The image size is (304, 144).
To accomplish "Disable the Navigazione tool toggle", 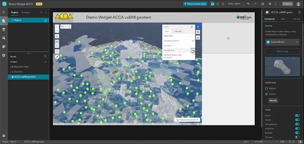I will 297,124.
